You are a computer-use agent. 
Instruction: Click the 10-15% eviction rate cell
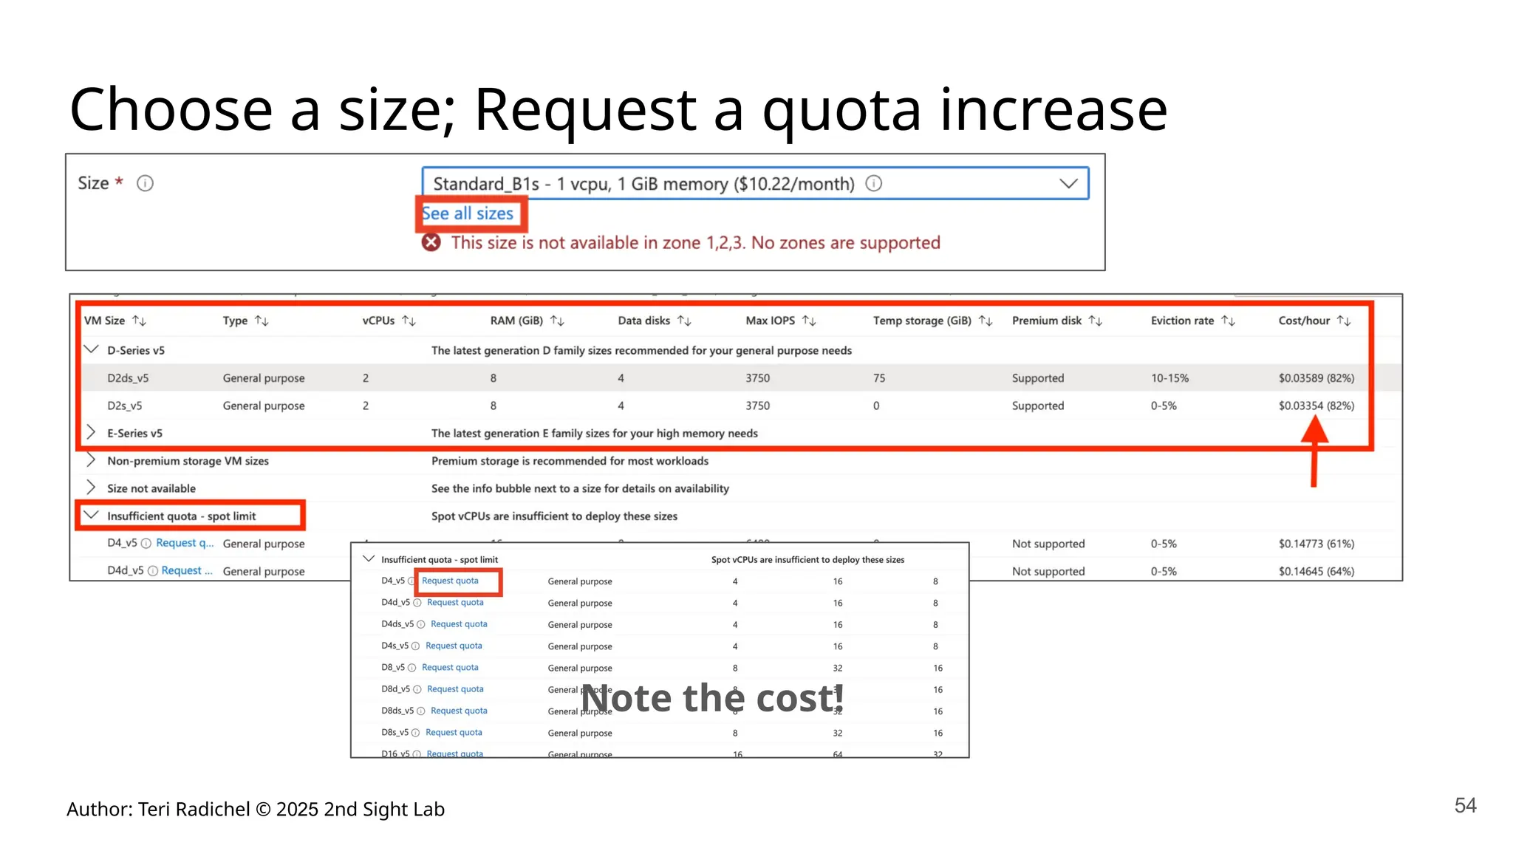(x=1169, y=377)
